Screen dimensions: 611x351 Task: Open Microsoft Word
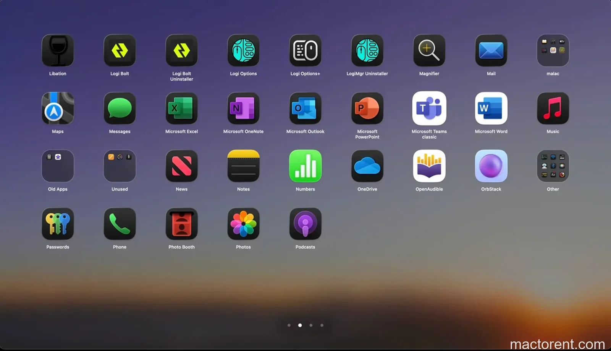pyautogui.click(x=491, y=108)
